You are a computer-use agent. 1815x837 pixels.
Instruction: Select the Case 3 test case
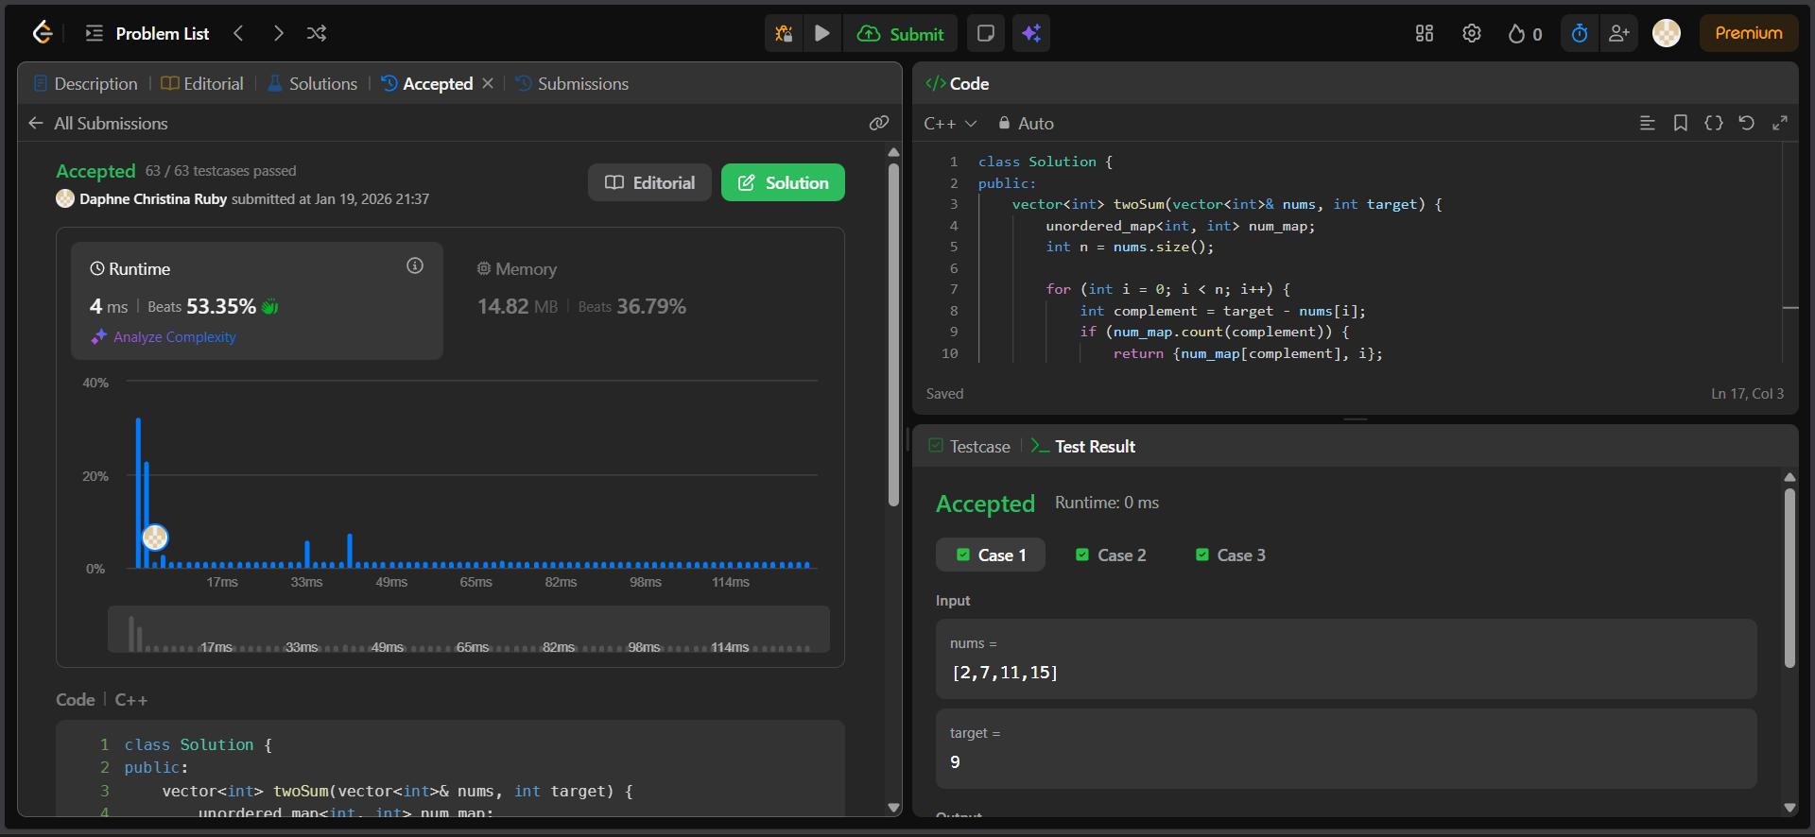click(x=1230, y=555)
